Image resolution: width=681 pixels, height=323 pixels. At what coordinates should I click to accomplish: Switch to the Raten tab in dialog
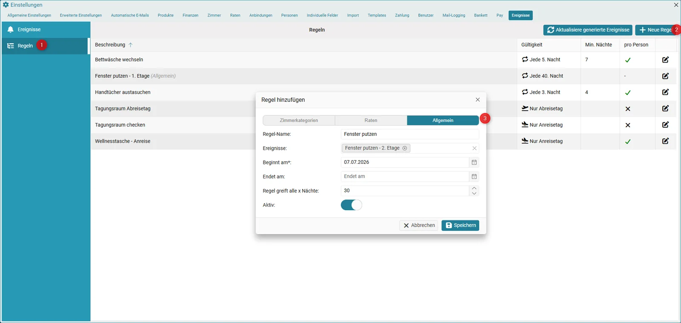[x=371, y=120]
